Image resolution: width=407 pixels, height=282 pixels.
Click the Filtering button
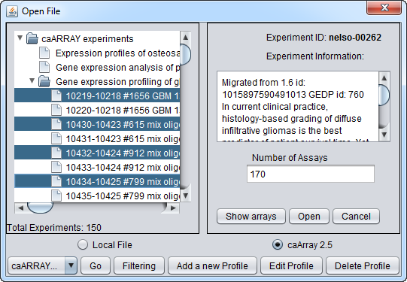[x=139, y=265]
